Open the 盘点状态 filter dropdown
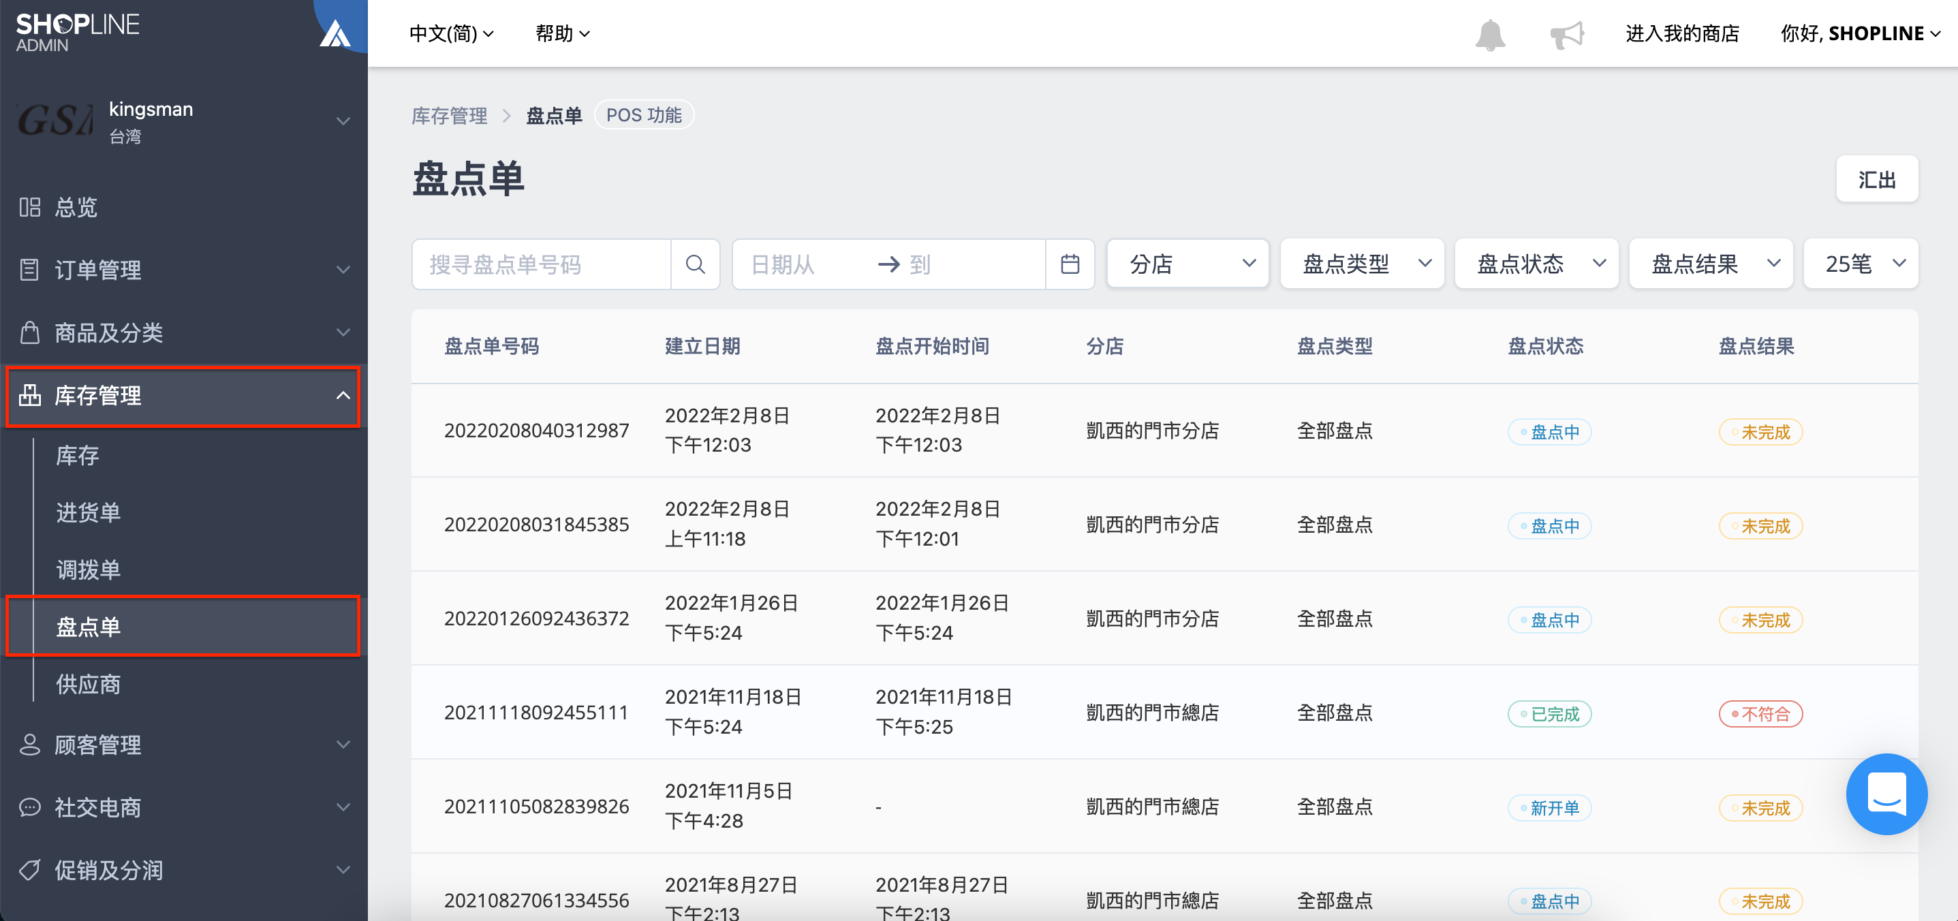This screenshot has height=921, width=1958. [x=1536, y=264]
